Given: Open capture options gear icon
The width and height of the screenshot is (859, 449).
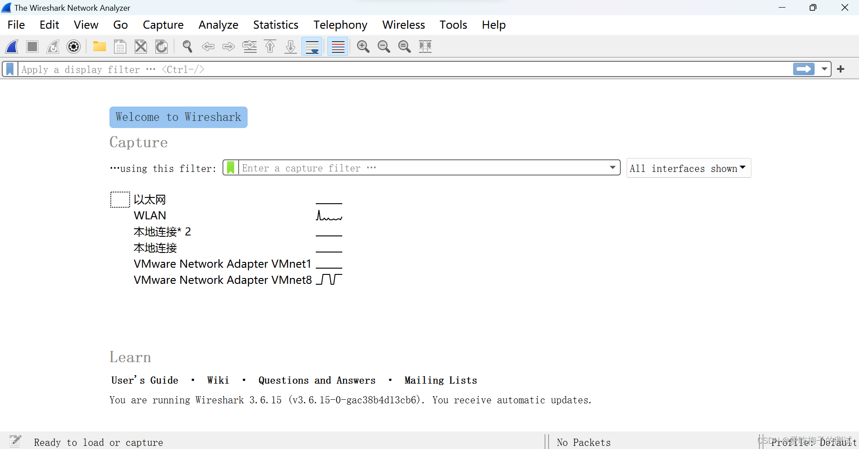Looking at the screenshot, I should coord(74,47).
